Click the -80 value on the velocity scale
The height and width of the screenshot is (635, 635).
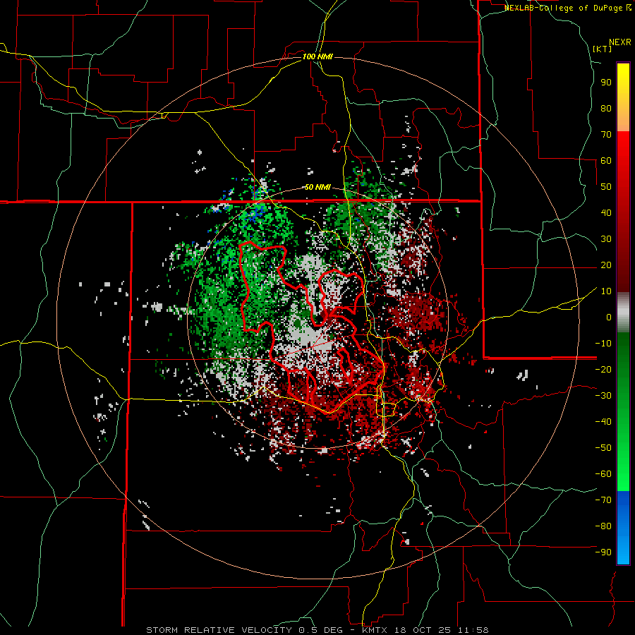[x=603, y=526]
